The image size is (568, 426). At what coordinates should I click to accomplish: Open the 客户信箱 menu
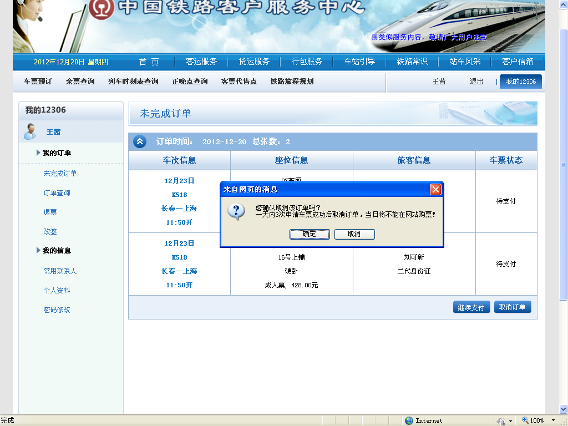[x=518, y=62]
